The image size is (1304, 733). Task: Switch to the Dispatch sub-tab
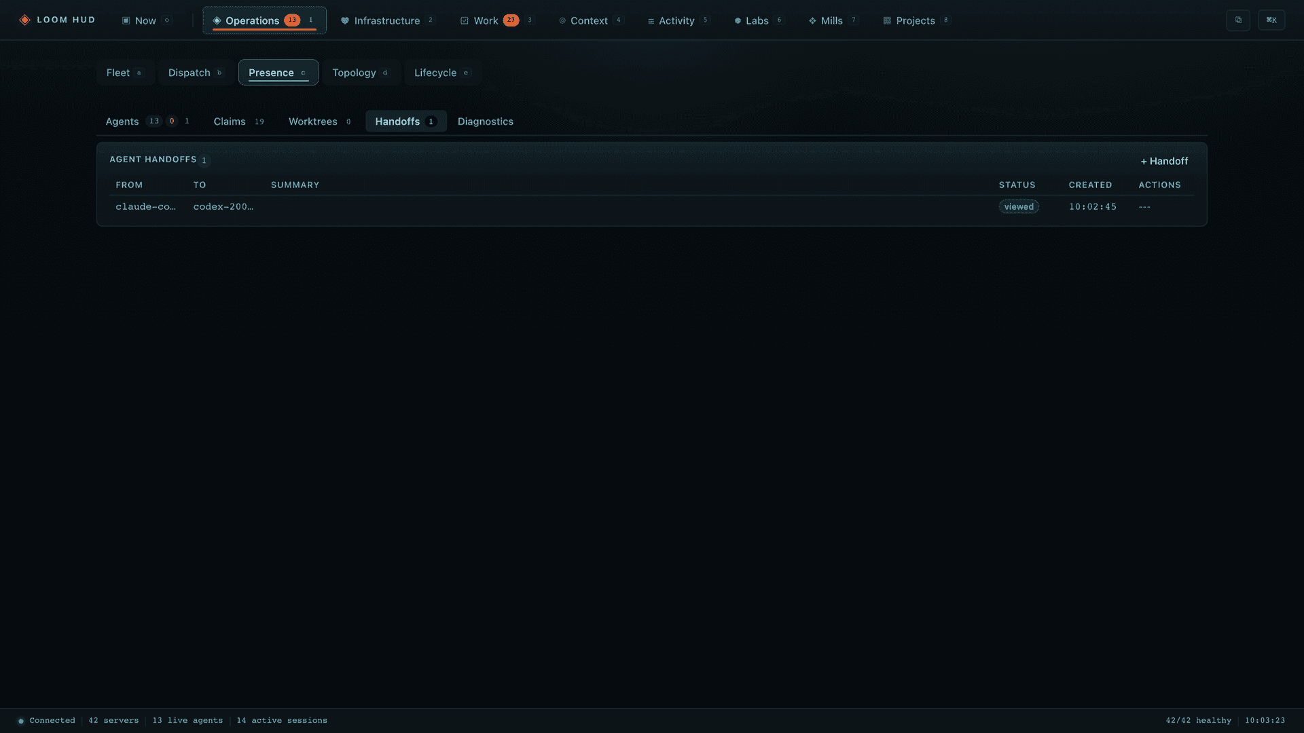coord(196,73)
